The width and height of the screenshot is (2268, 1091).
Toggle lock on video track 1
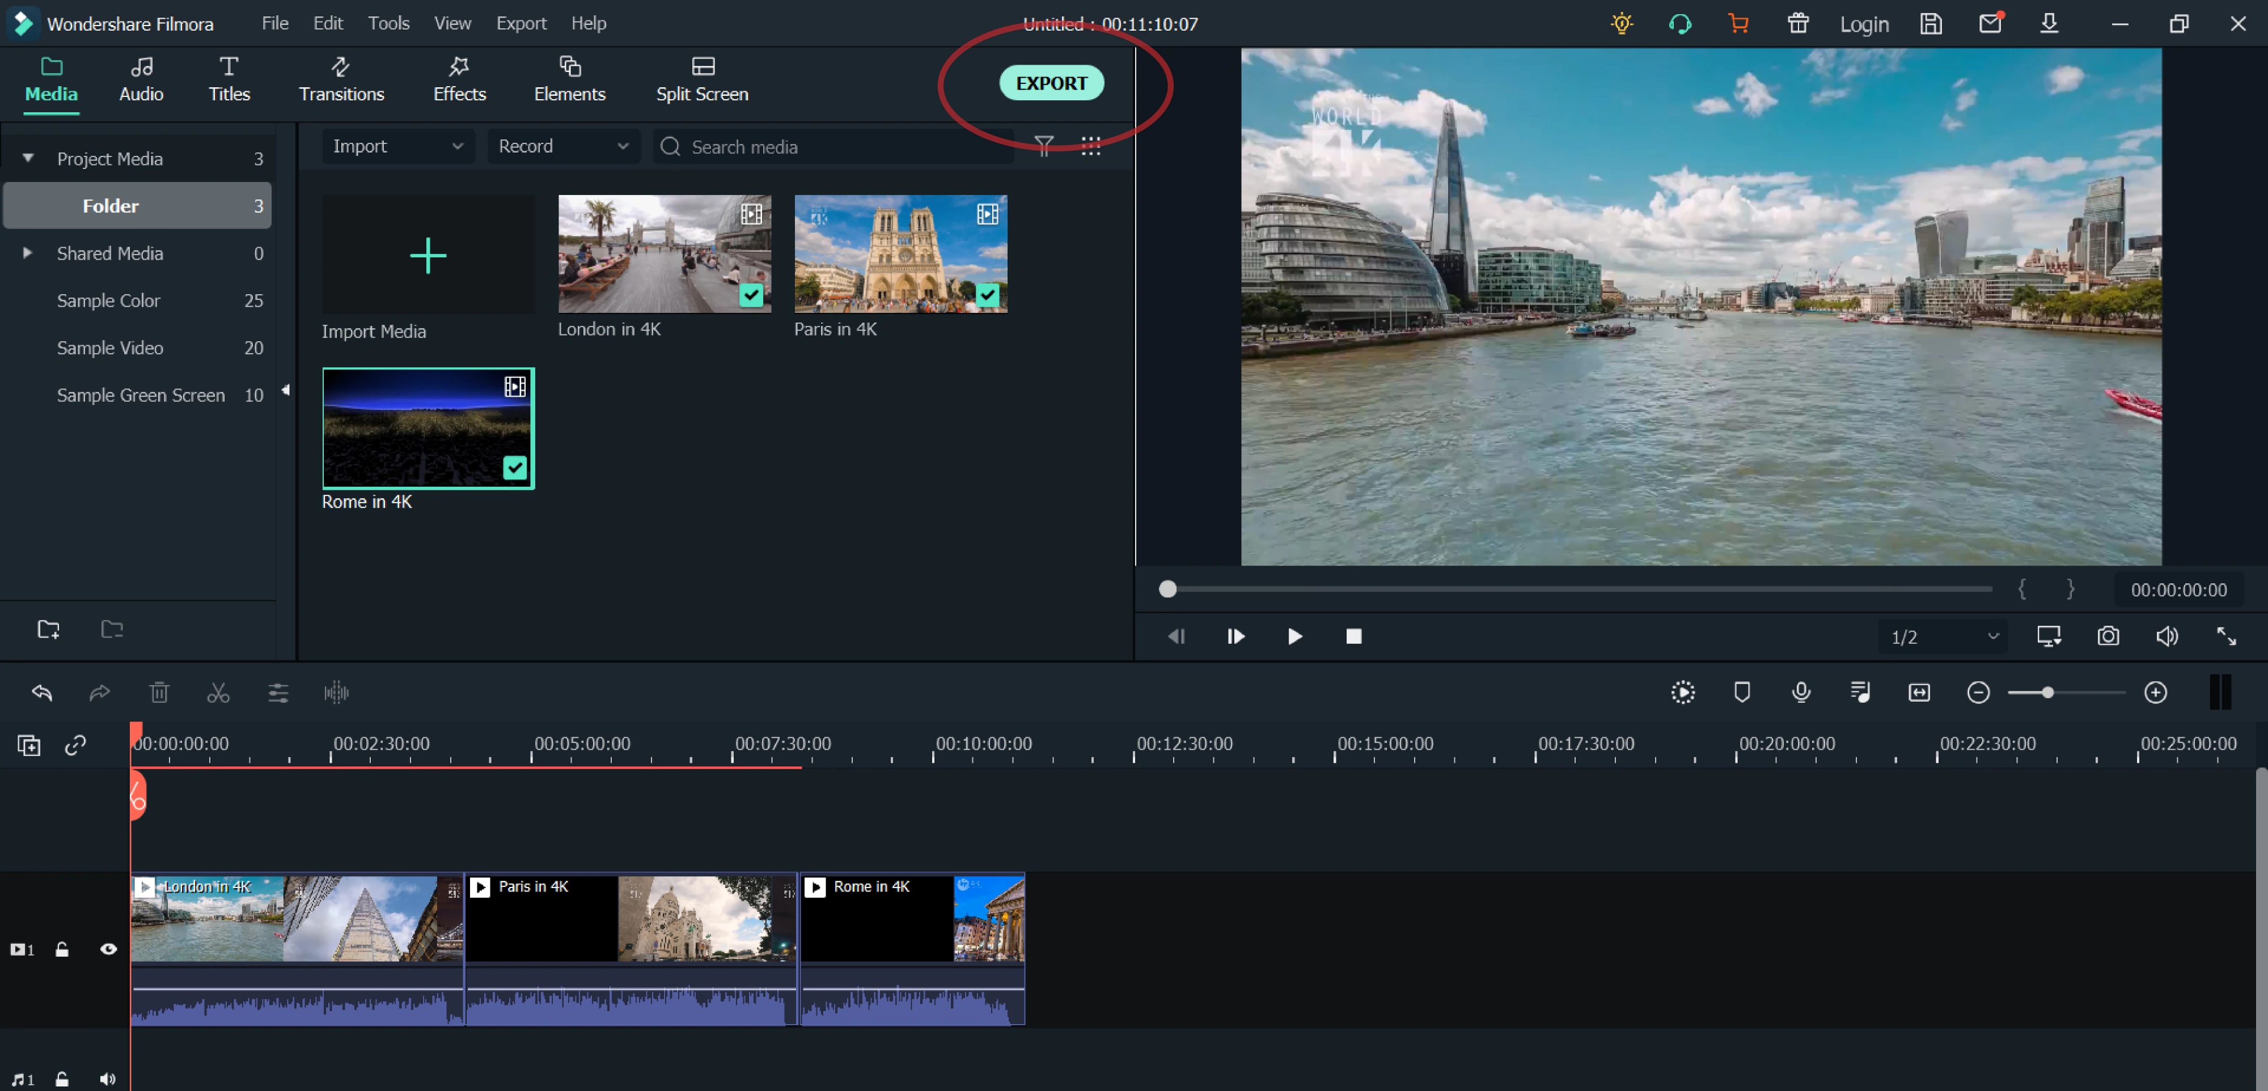(62, 949)
